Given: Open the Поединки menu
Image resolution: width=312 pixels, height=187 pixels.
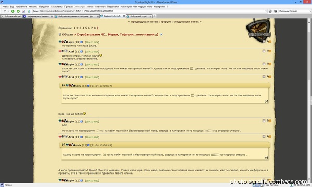Looking at the screenshot, I should coord(44,7).
